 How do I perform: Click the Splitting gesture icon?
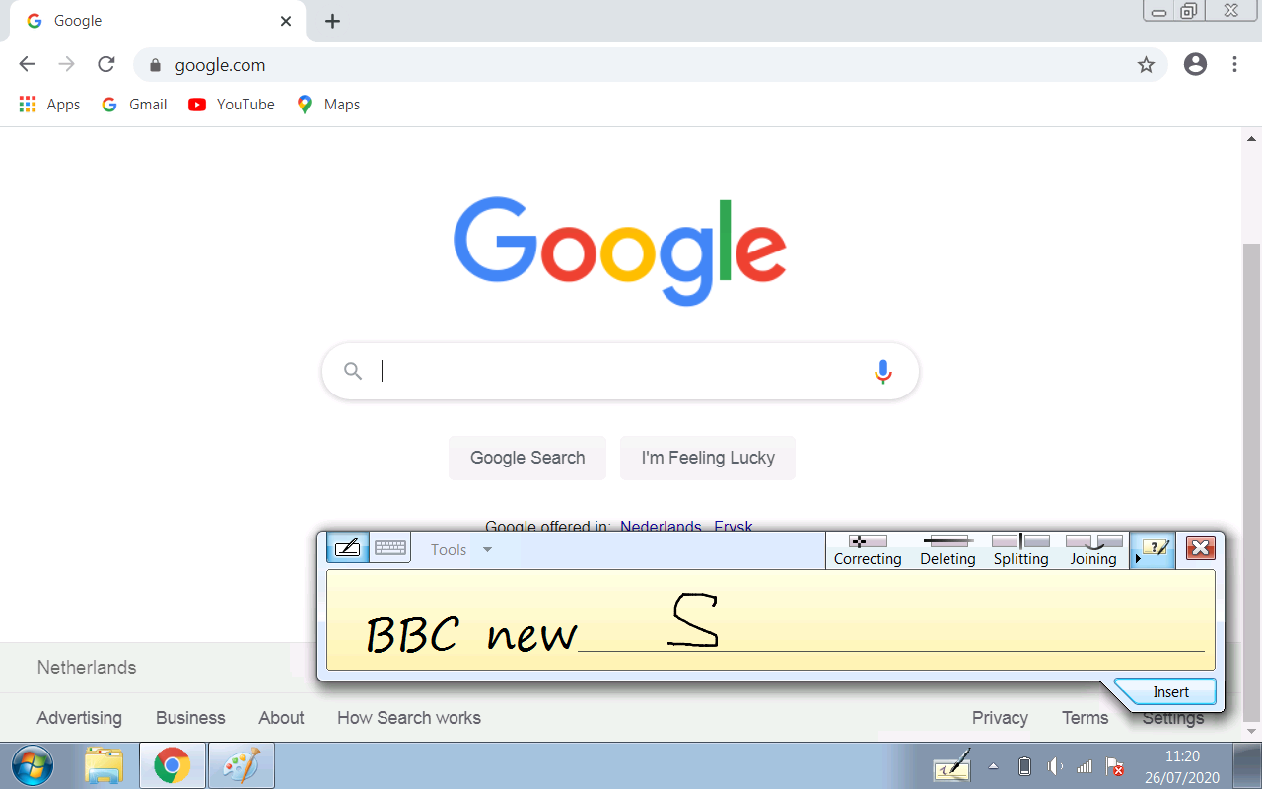pos(1020,548)
